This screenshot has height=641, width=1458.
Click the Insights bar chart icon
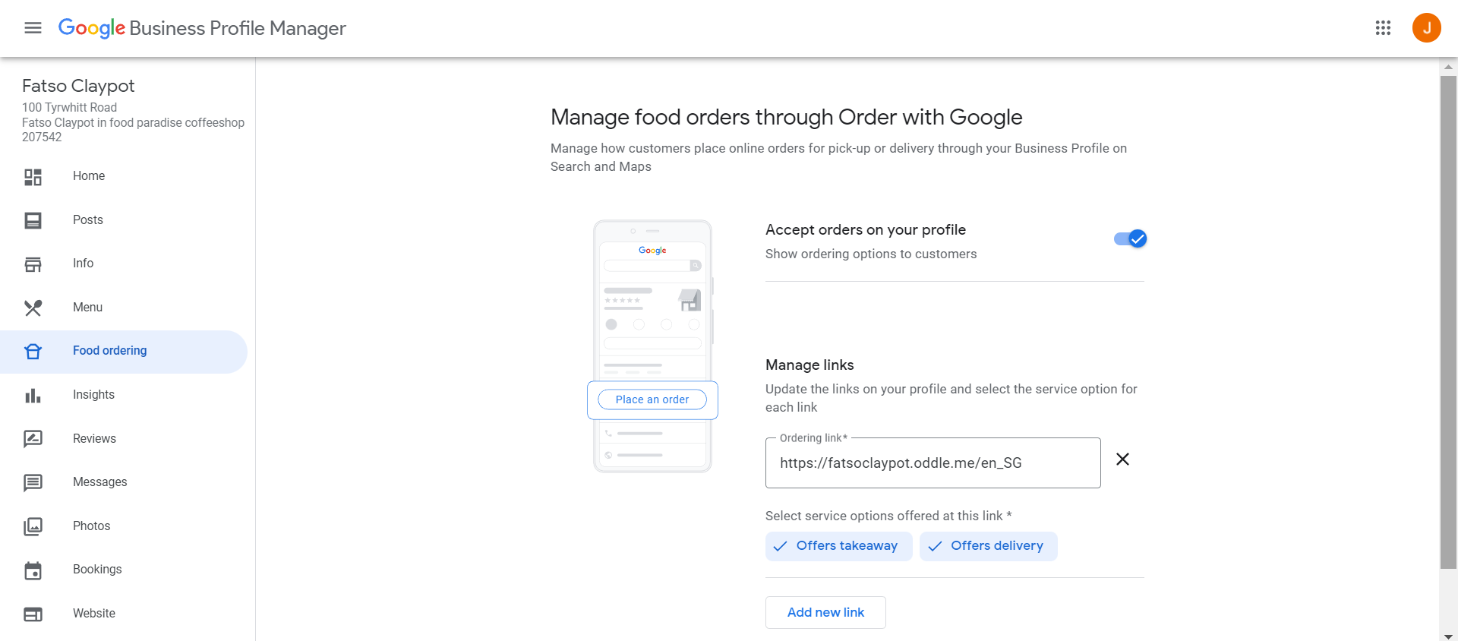click(x=33, y=395)
